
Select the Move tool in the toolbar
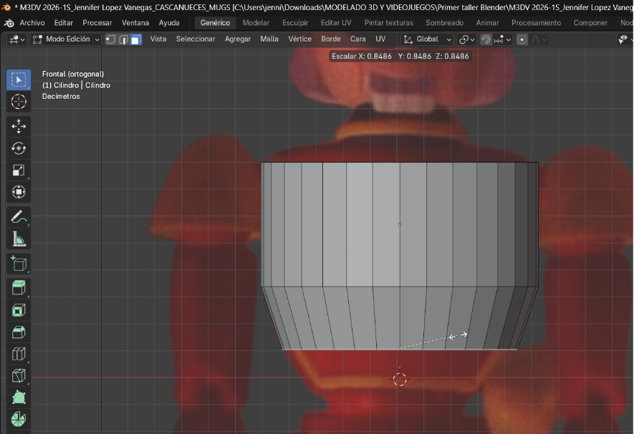[19, 126]
